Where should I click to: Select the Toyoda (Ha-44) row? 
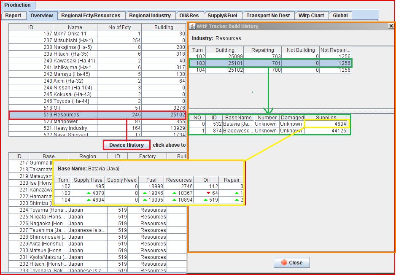point(97,101)
